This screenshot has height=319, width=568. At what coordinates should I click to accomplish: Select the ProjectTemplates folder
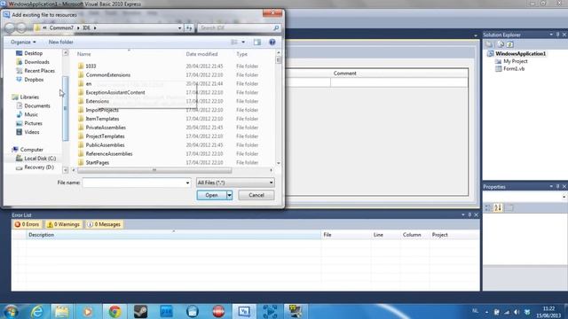105,136
